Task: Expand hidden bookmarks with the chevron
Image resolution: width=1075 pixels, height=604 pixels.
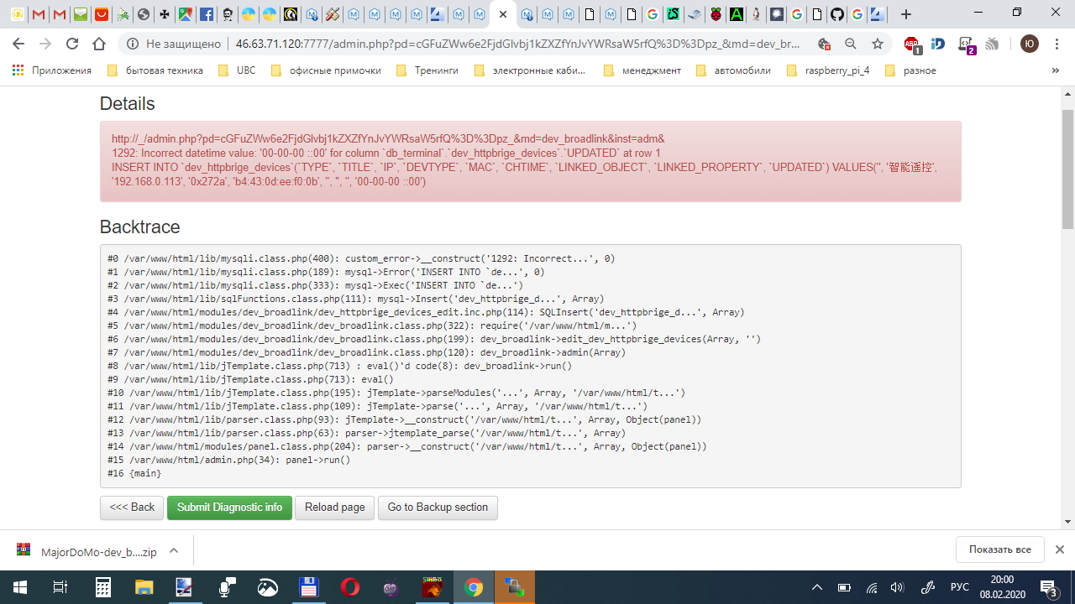Action: [1056, 70]
